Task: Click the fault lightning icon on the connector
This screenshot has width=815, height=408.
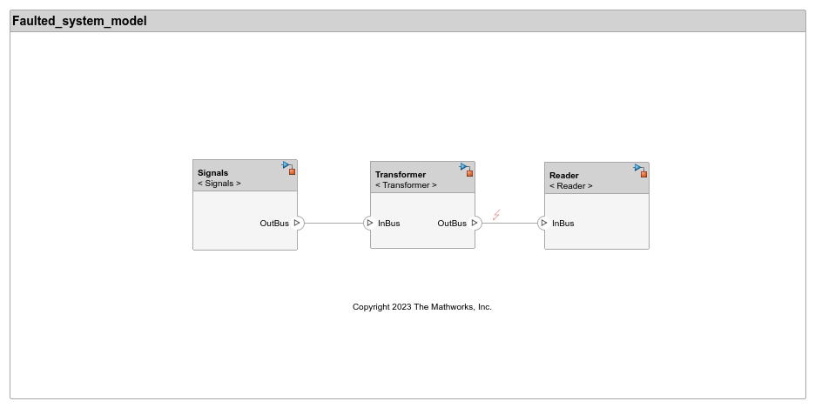Action: pyautogui.click(x=496, y=215)
